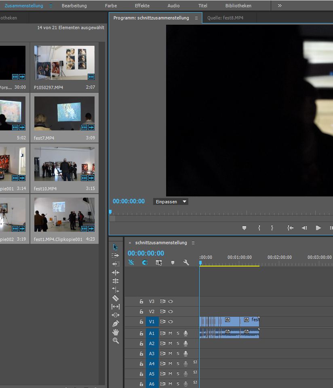Image resolution: width=333 pixels, height=388 pixels.
Task: Select the Ripple Edit tool
Action: (x=116, y=273)
